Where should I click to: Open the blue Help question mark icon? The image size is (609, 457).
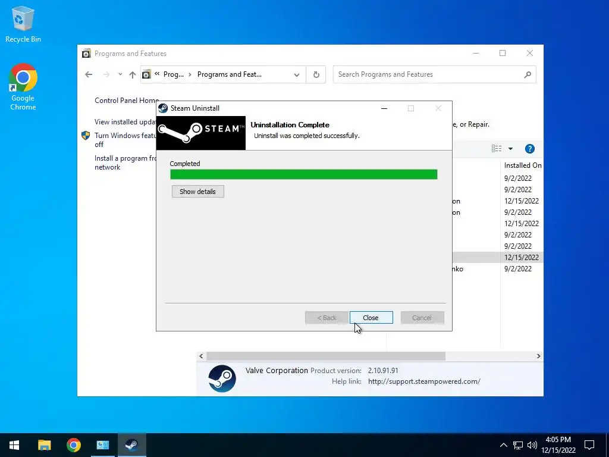pyautogui.click(x=530, y=149)
